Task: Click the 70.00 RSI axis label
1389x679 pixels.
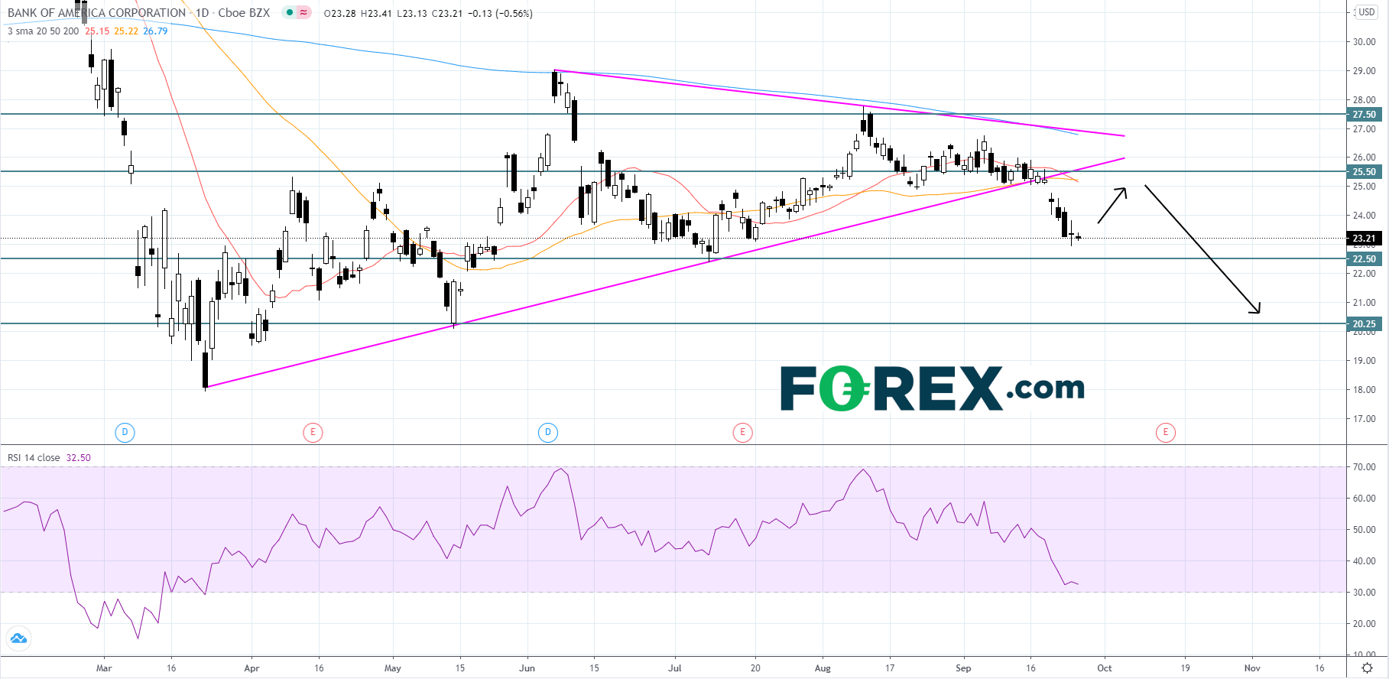Action: 1365,467
